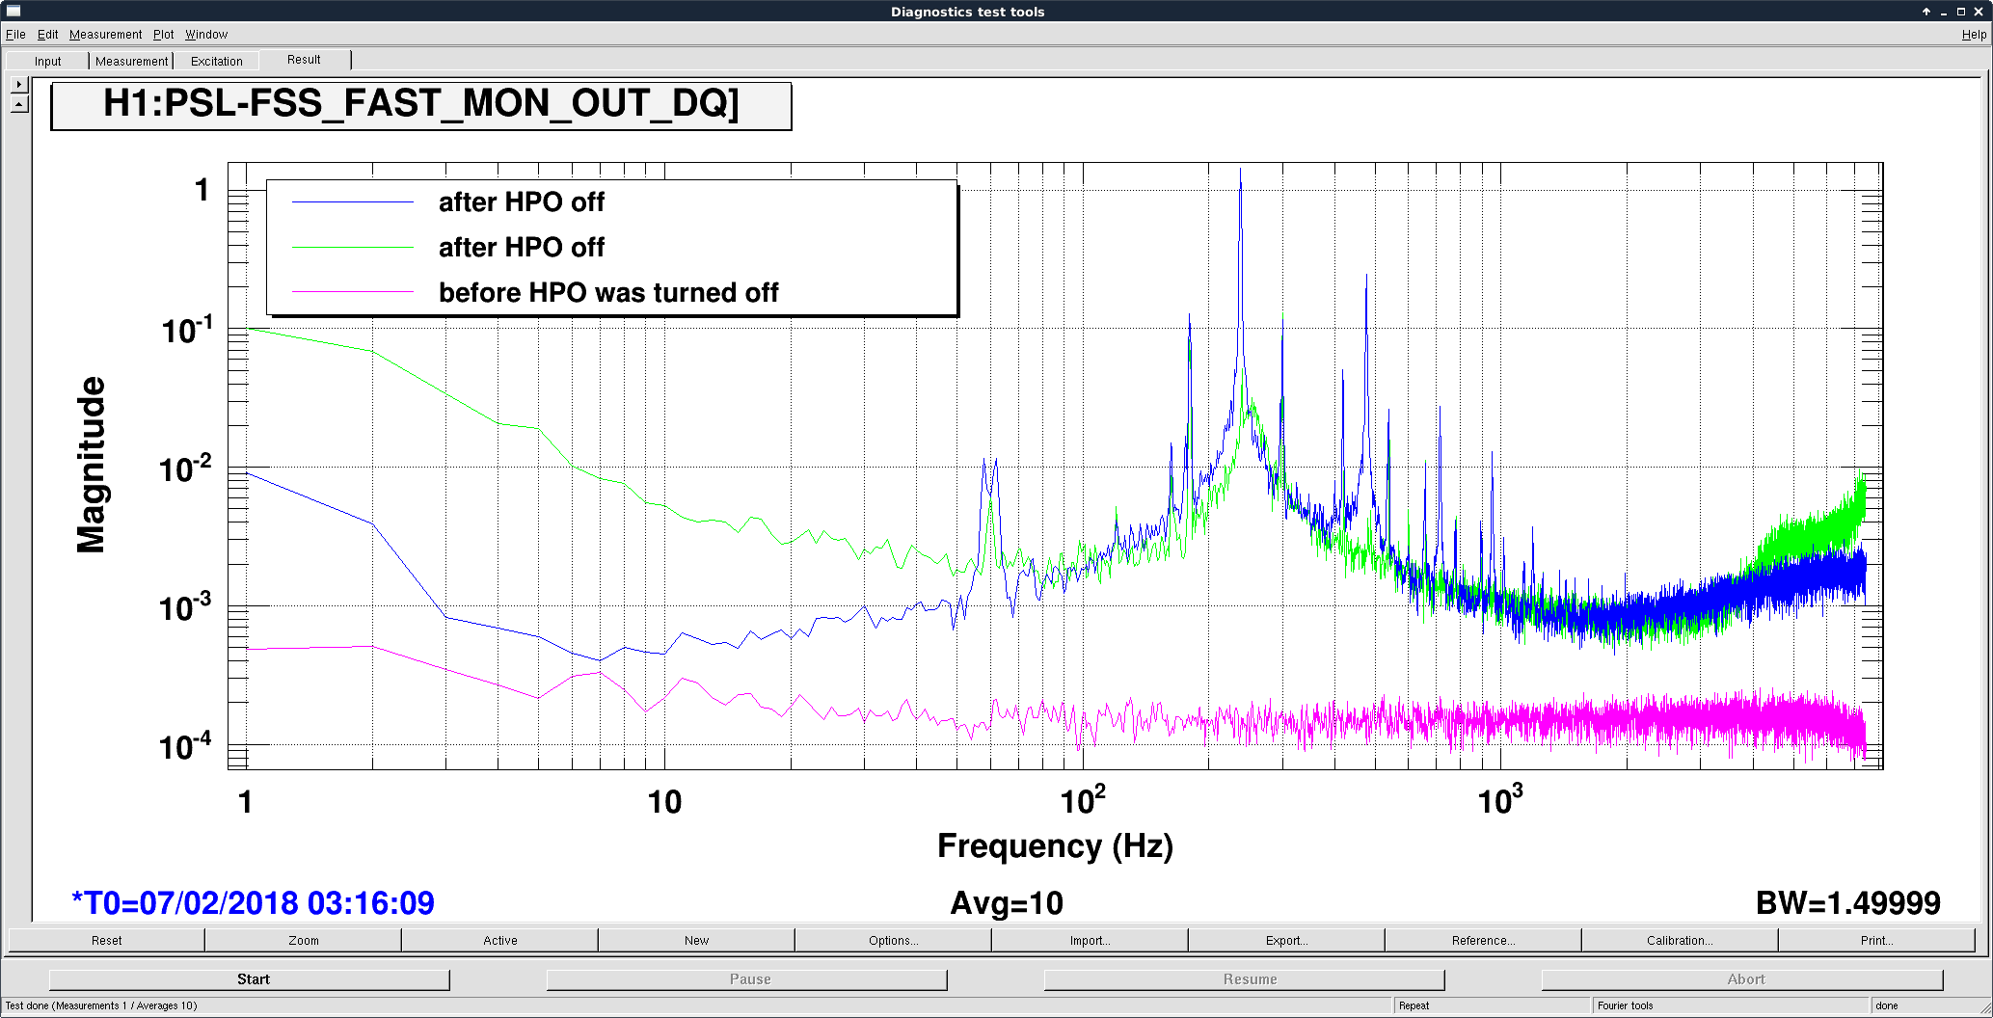This screenshot has width=1993, height=1018.
Task: Click the Magnitude axis label
Action: (91, 465)
